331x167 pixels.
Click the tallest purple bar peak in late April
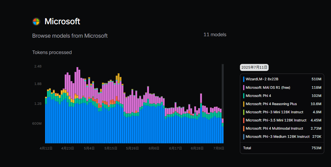point(77,105)
